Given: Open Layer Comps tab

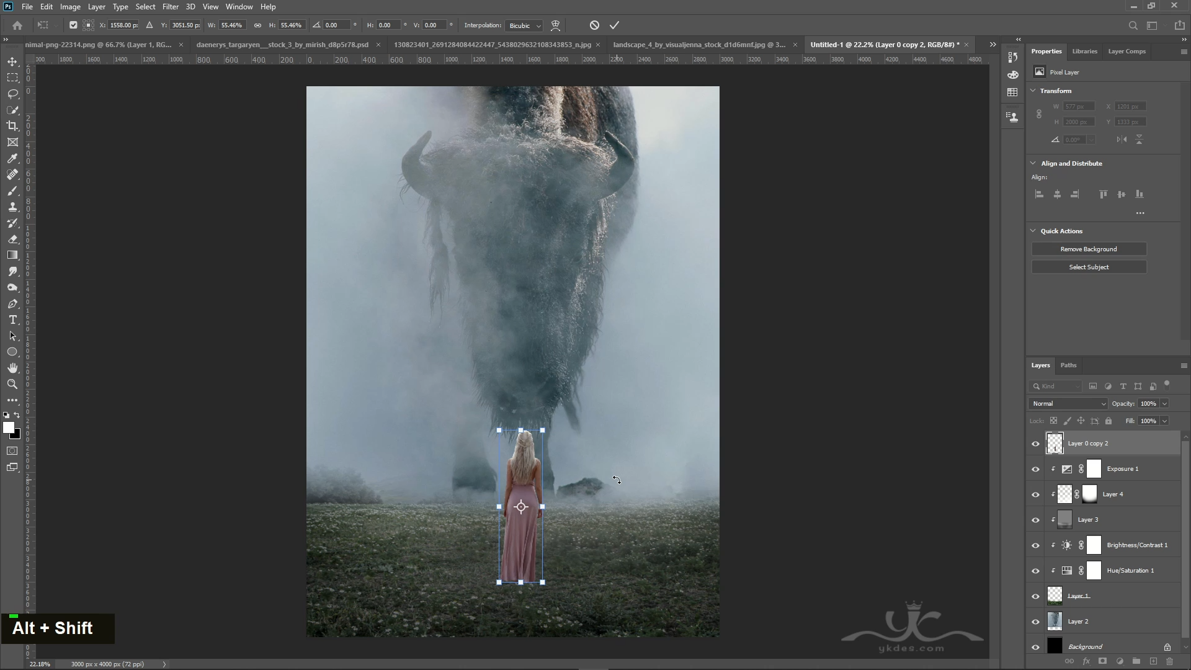Looking at the screenshot, I should (1126, 51).
